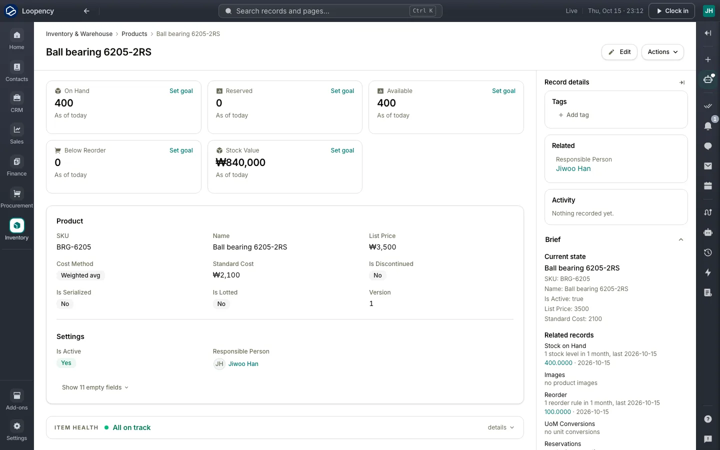This screenshot has height=450, width=720.
Task: Expand Show 11 empty fields
Action: tap(95, 387)
